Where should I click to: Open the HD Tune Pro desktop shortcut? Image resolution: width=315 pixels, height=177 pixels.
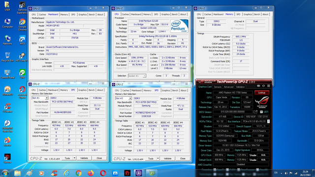(x=22, y=57)
